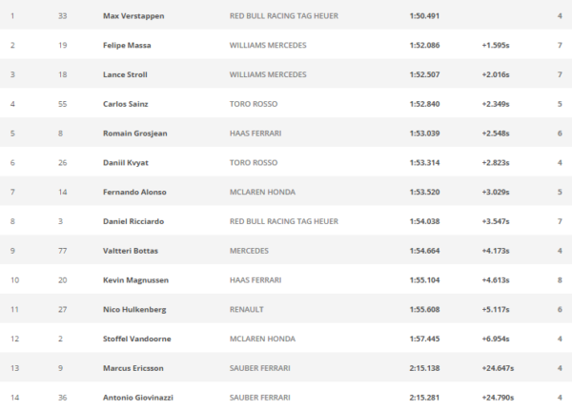Click Antonio Giovinazzi's name
Viewport: 572px width, 411px height.
coord(139,397)
